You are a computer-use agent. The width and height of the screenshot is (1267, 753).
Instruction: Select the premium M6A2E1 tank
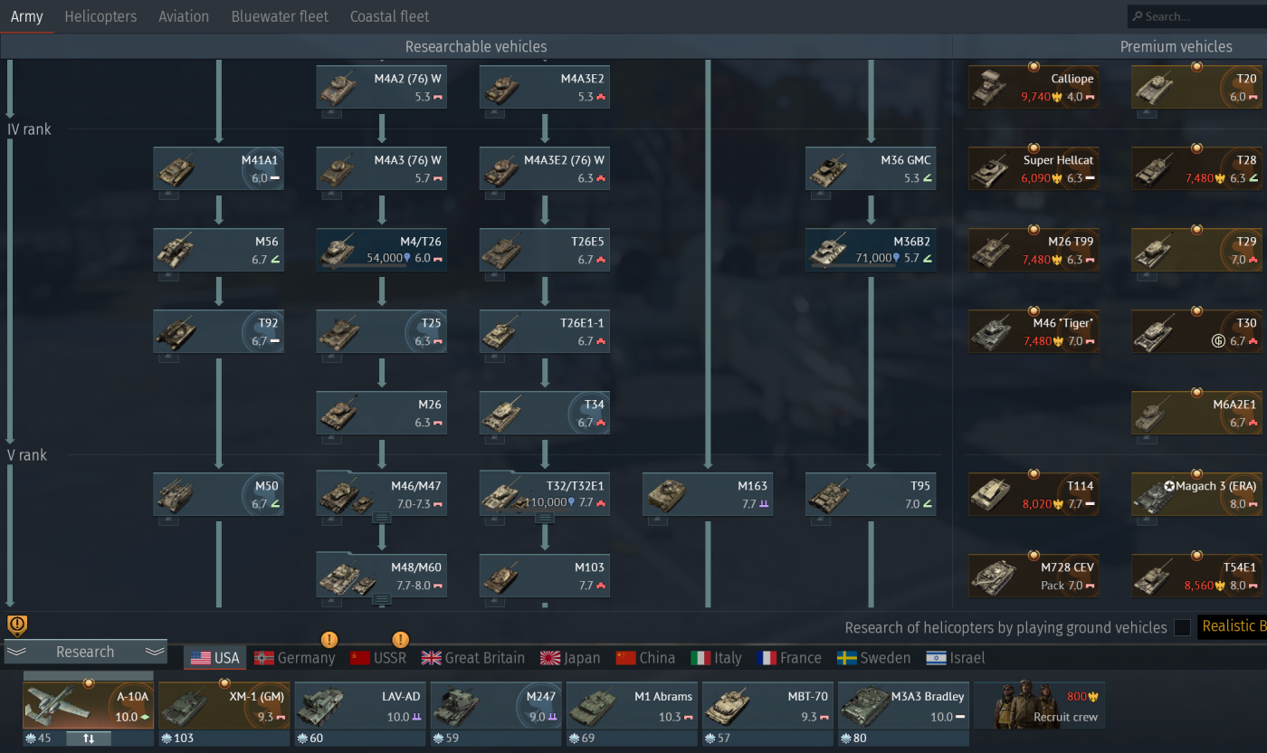point(1196,413)
